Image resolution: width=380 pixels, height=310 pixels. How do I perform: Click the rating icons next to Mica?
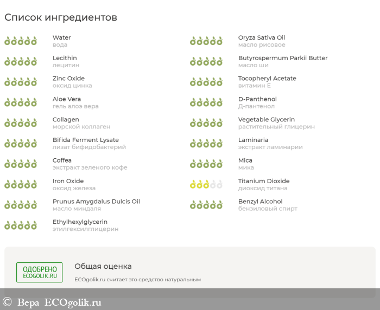click(206, 164)
